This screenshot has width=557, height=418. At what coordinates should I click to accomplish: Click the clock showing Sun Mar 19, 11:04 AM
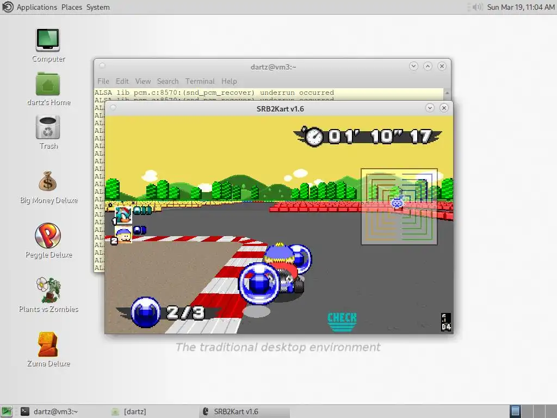pyautogui.click(x=520, y=7)
